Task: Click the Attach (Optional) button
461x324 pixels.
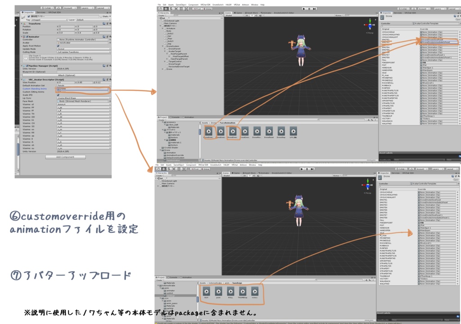Action: pyautogui.click(x=67, y=75)
